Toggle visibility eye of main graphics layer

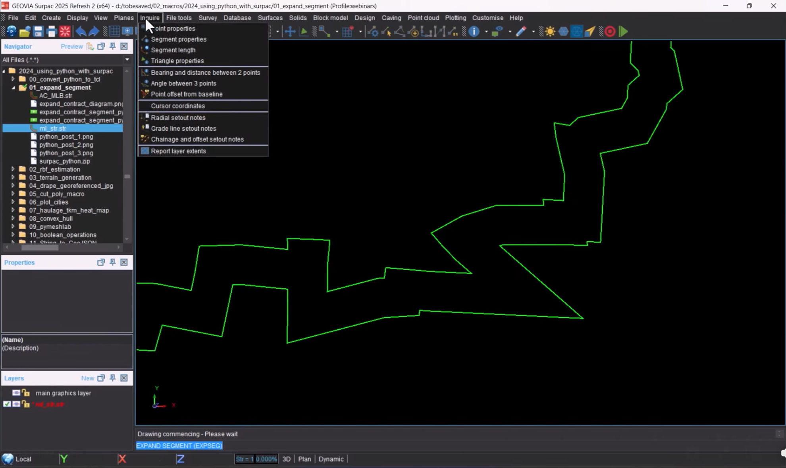(16, 393)
